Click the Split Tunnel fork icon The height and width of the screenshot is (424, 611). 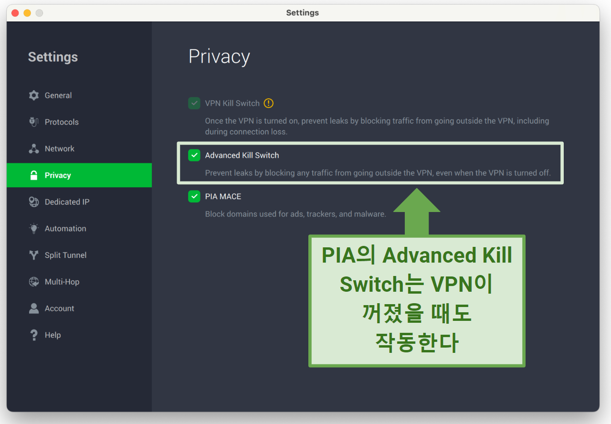[x=34, y=255]
